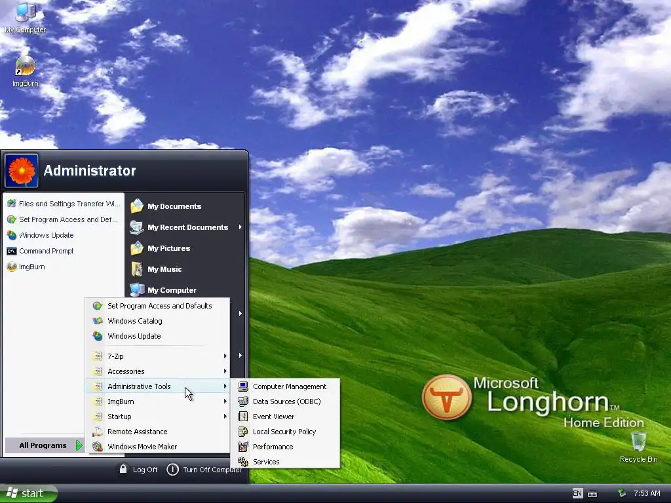Open the My Music folder icon

click(x=137, y=269)
